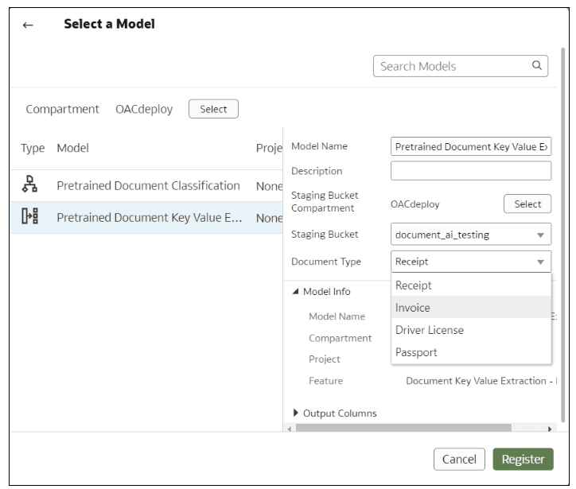576x489 pixels.
Task: Click the back arrow icon
Action: pyautogui.click(x=29, y=25)
